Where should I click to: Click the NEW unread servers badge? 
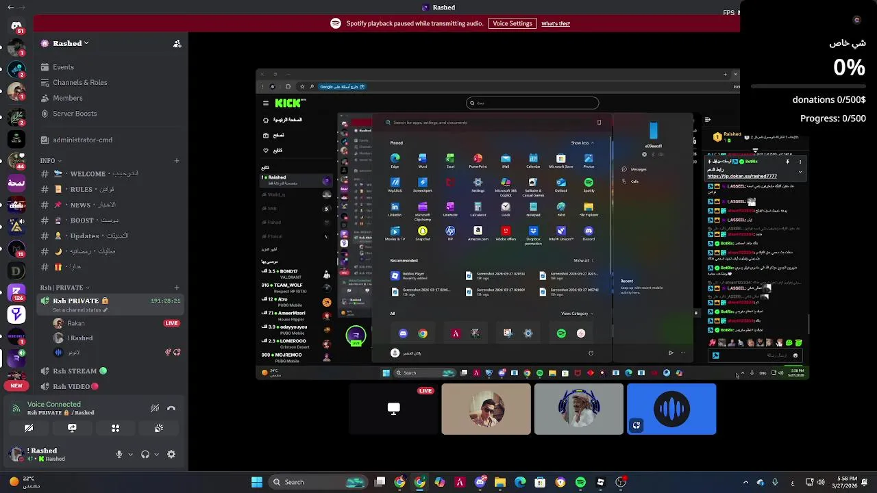[16, 385]
